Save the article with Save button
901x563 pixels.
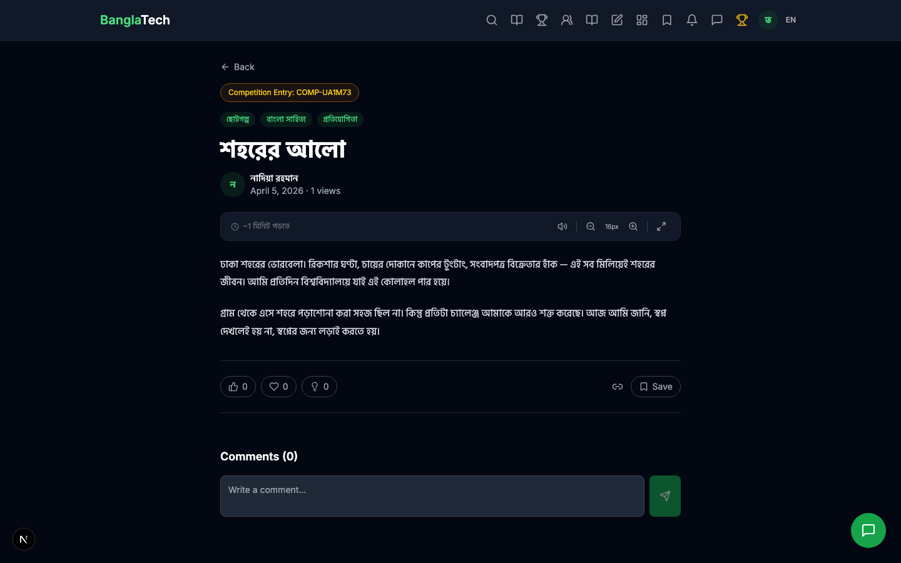[655, 387]
